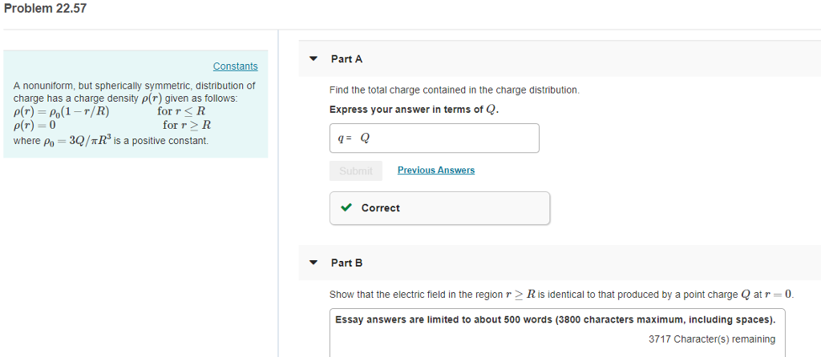
Task: Collapse the Part B section arrow
Action: pos(313,263)
